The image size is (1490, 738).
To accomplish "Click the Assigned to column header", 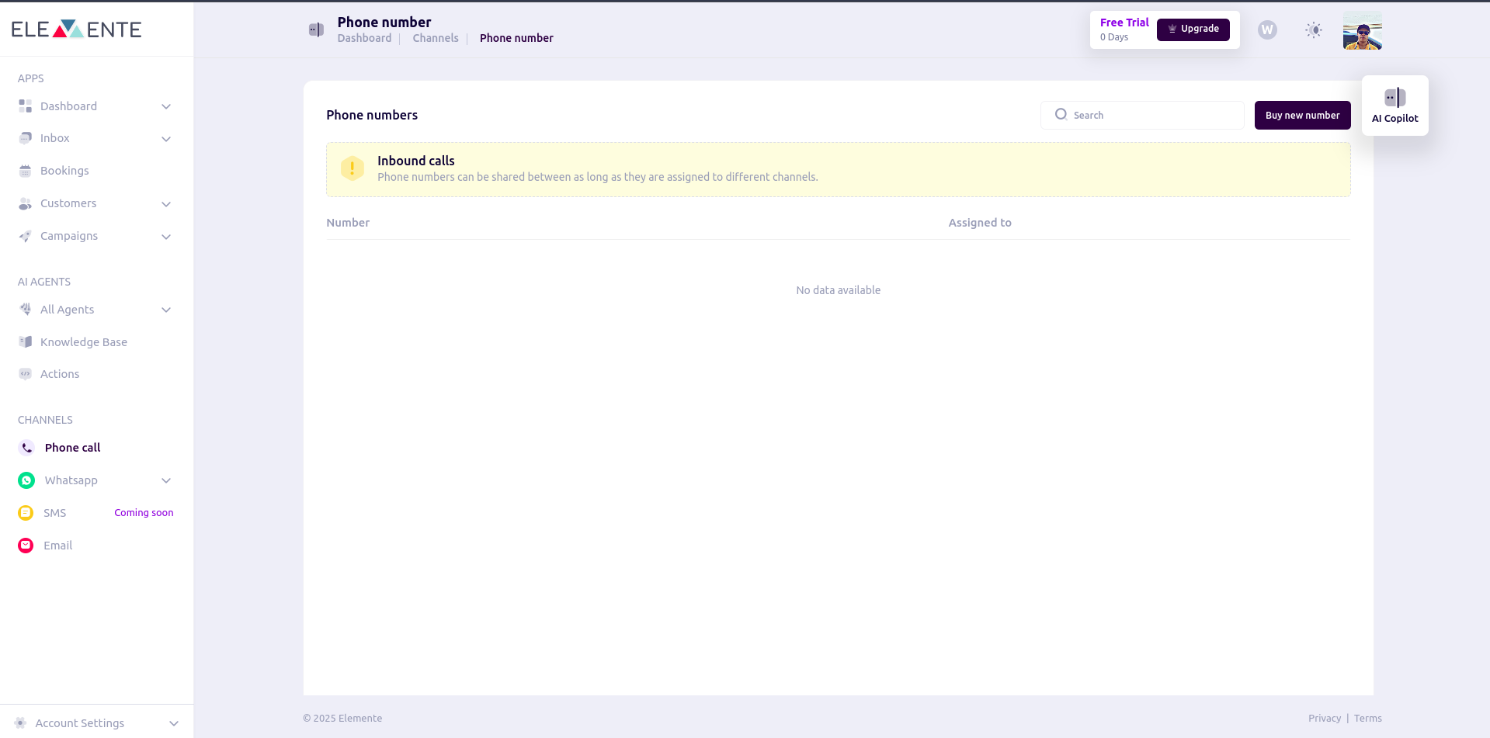I will 980,223.
